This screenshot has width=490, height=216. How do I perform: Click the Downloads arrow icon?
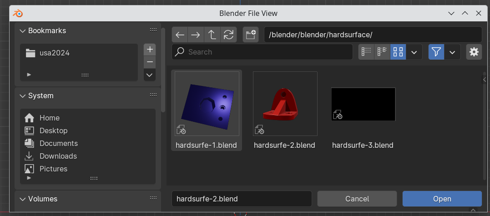point(29,156)
